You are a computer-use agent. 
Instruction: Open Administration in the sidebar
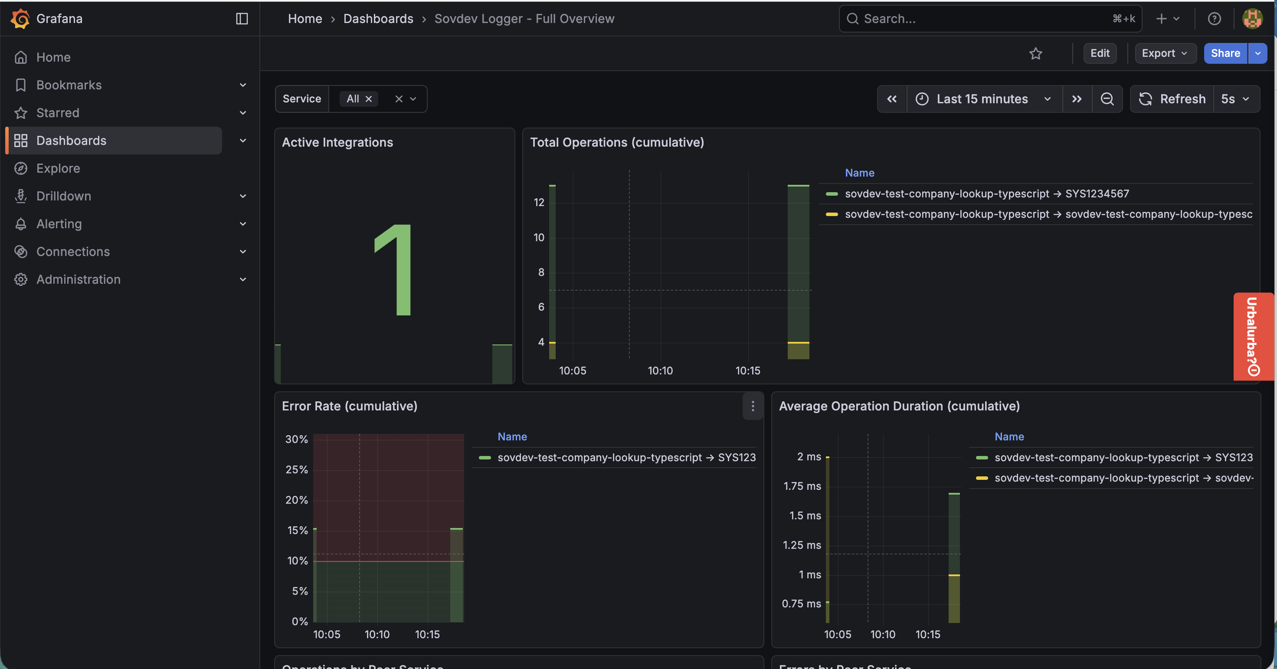pos(79,279)
